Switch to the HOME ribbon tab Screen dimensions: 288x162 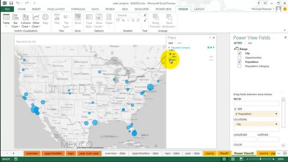coord(22,9)
